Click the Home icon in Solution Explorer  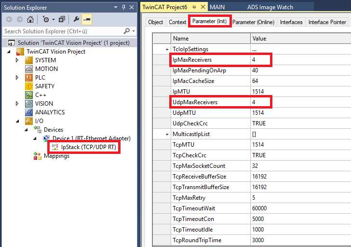[x=30, y=19]
